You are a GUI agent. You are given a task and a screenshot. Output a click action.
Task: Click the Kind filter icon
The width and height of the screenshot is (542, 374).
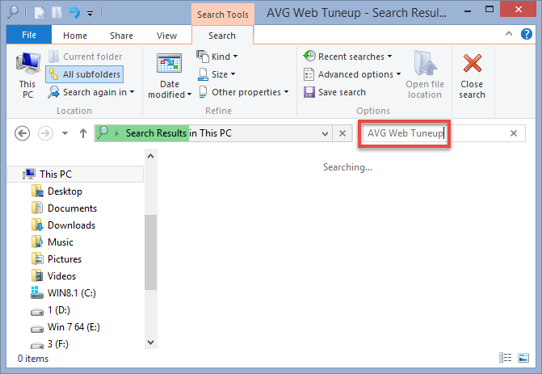pos(203,56)
